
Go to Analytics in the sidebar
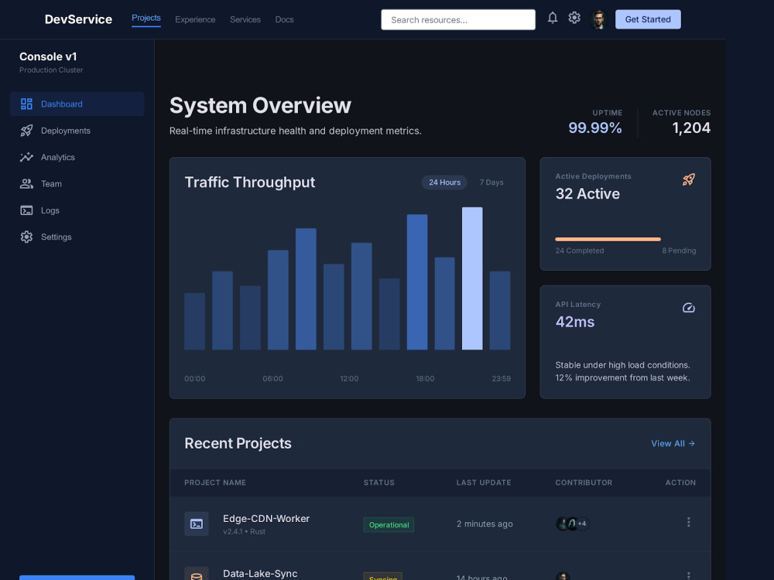[77, 157]
